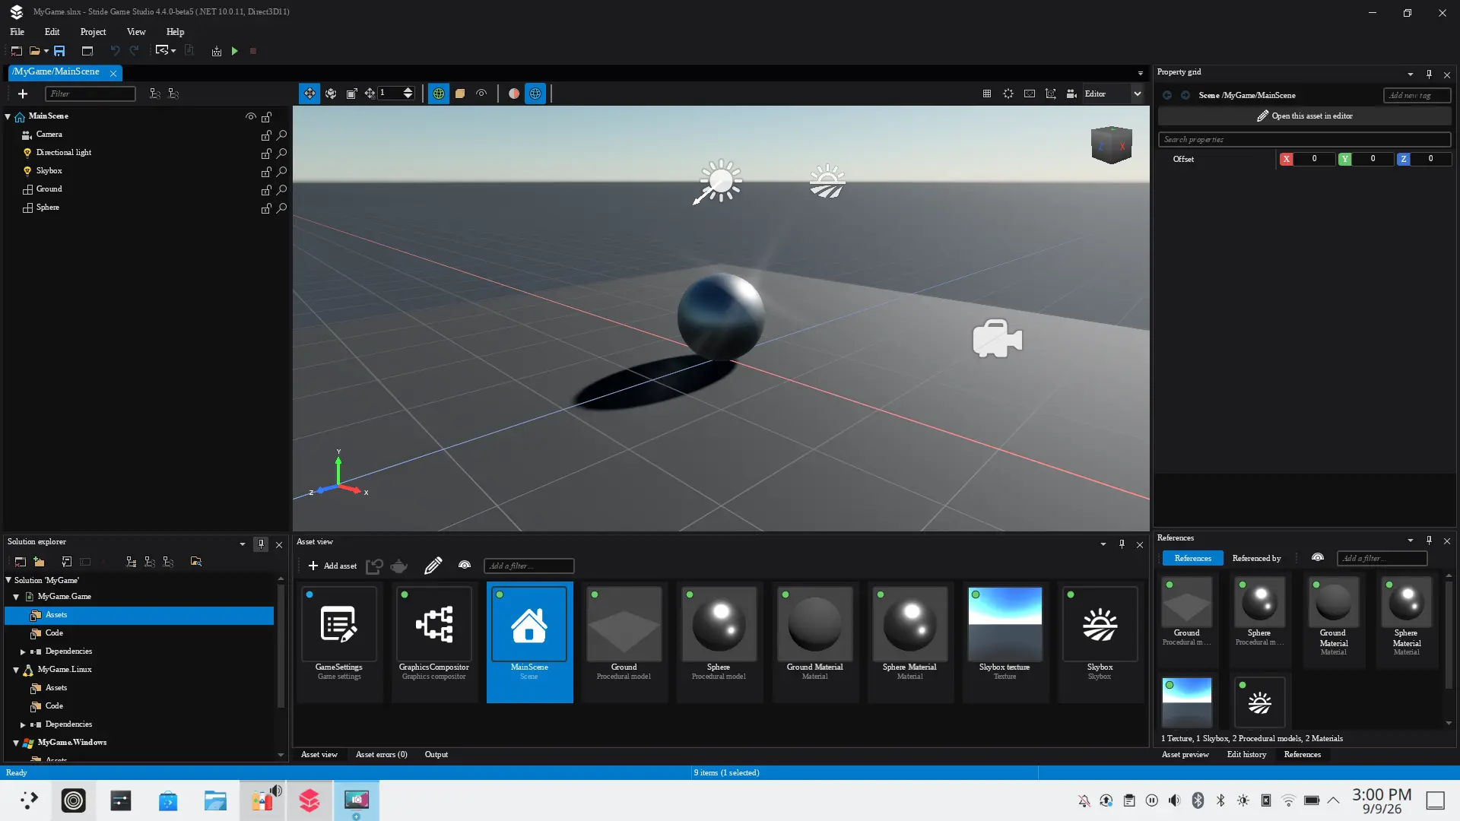
Task: Open the Edit history tab
Action: (x=1246, y=755)
